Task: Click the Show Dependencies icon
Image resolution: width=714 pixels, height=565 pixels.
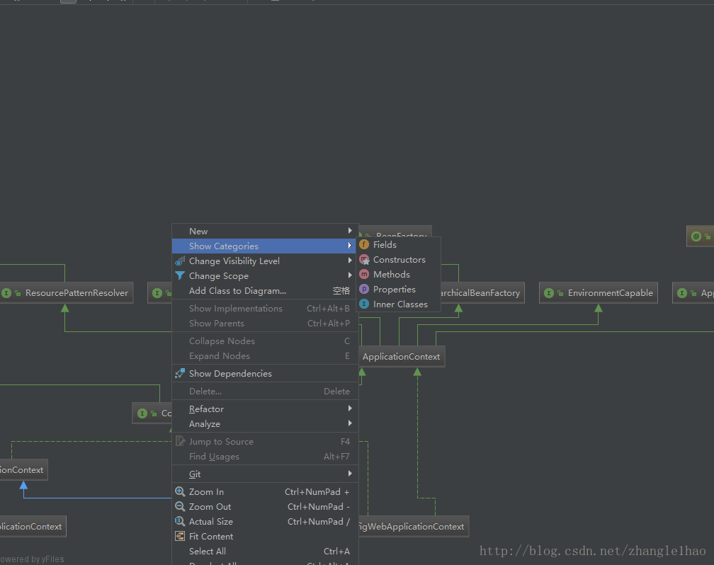Action: tap(180, 373)
